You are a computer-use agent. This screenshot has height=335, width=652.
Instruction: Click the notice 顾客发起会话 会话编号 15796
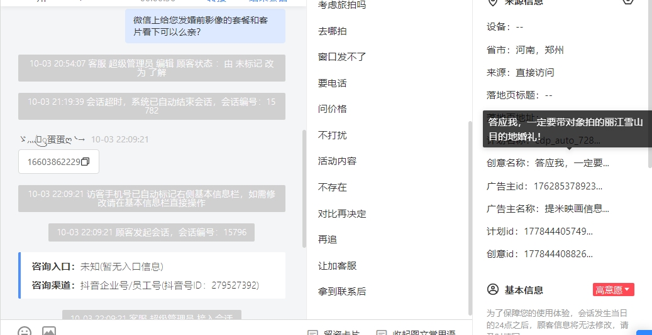click(152, 233)
